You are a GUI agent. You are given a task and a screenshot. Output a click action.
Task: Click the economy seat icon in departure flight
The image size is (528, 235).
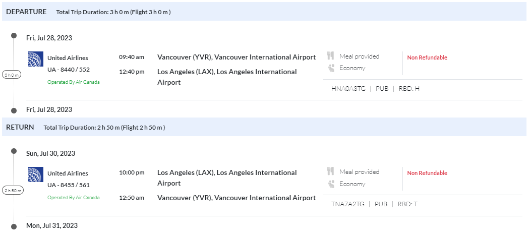tap(331, 68)
